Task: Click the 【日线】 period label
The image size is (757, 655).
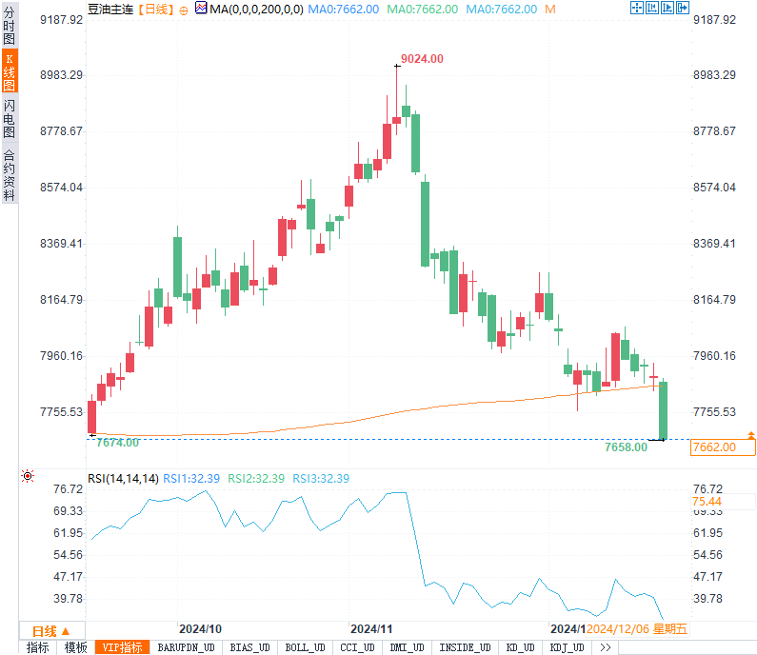Action: click(x=155, y=10)
